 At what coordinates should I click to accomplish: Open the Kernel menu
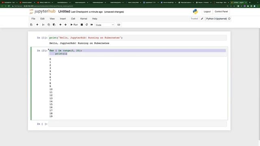(84, 19)
